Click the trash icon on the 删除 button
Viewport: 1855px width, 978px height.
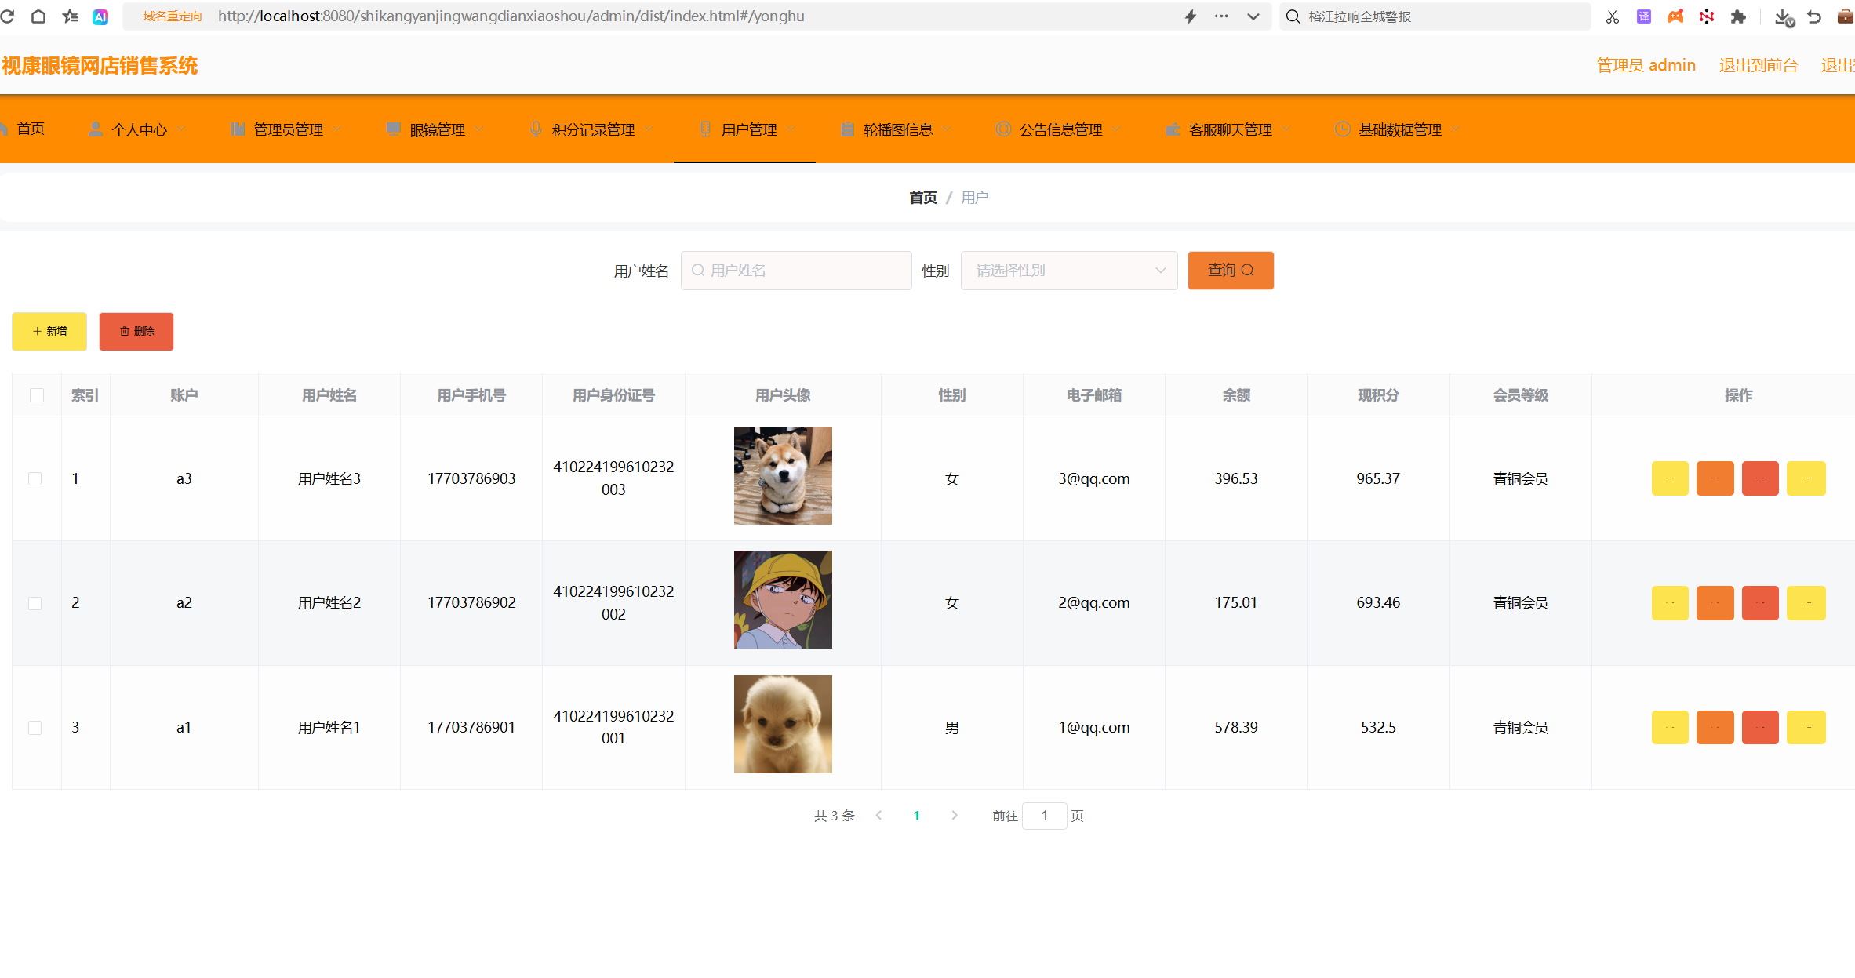coord(123,331)
